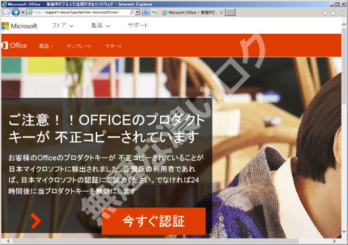Image resolution: width=348 pixels, height=245 pixels.
Task: Click the IE back arrow button
Action: coord(6,12)
